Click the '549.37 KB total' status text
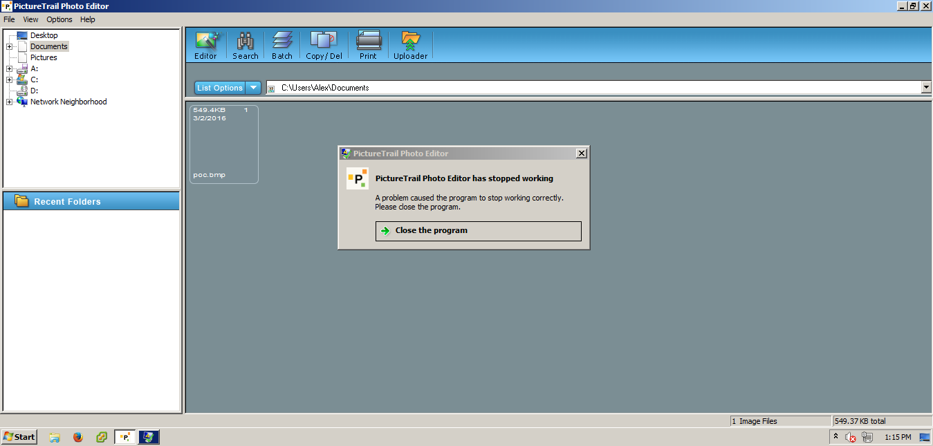The width and height of the screenshot is (933, 446). pos(860,421)
